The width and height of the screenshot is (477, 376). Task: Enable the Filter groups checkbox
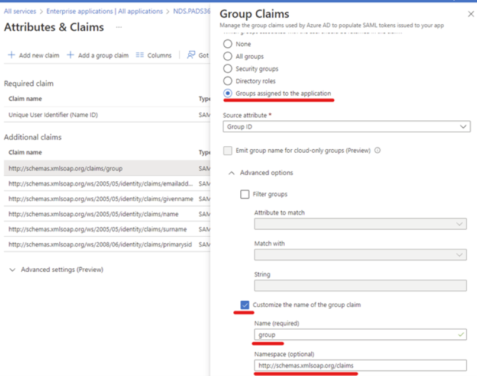point(244,194)
